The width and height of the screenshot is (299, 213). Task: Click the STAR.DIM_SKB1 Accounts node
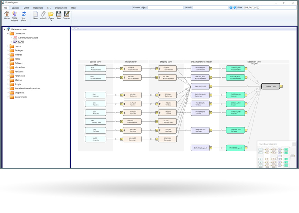click(x=235, y=113)
